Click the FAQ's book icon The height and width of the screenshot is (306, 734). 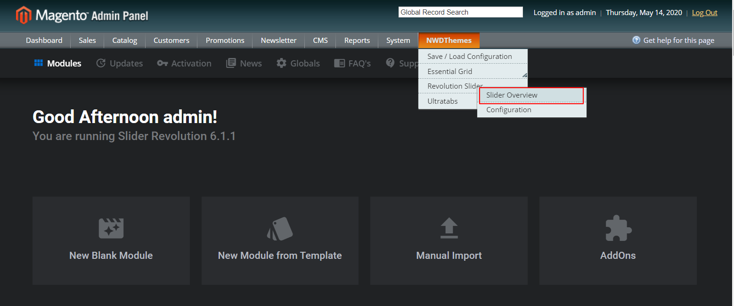coord(339,63)
